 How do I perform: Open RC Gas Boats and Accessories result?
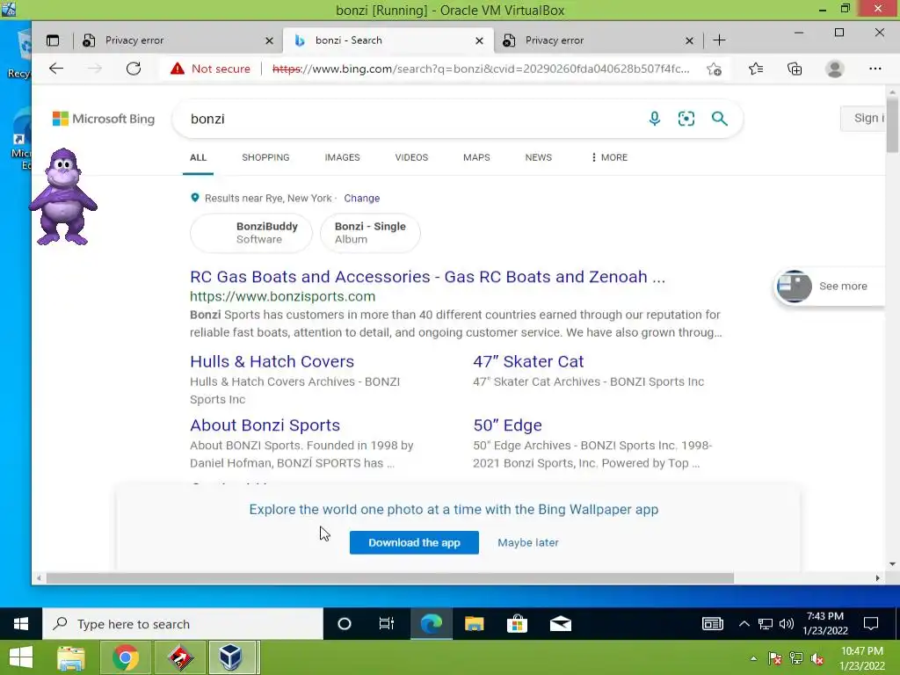[x=428, y=277]
